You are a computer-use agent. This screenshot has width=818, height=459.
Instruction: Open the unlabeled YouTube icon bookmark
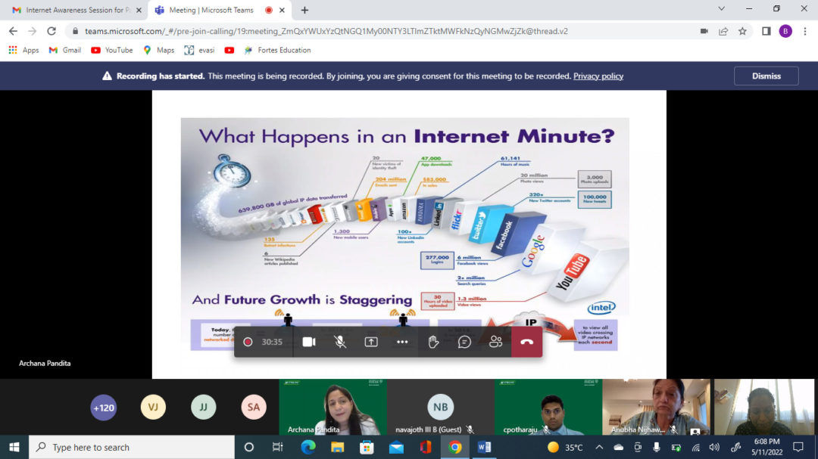(x=229, y=50)
